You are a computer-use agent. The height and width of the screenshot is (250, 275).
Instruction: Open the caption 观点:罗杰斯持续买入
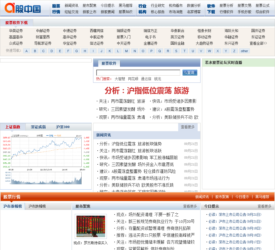(x=91, y=243)
